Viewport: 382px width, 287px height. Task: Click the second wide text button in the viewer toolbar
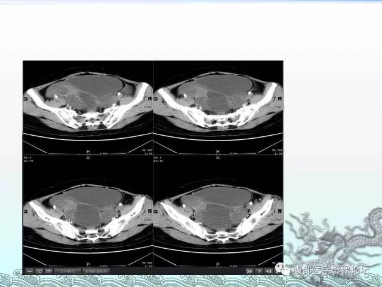[96, 271]
